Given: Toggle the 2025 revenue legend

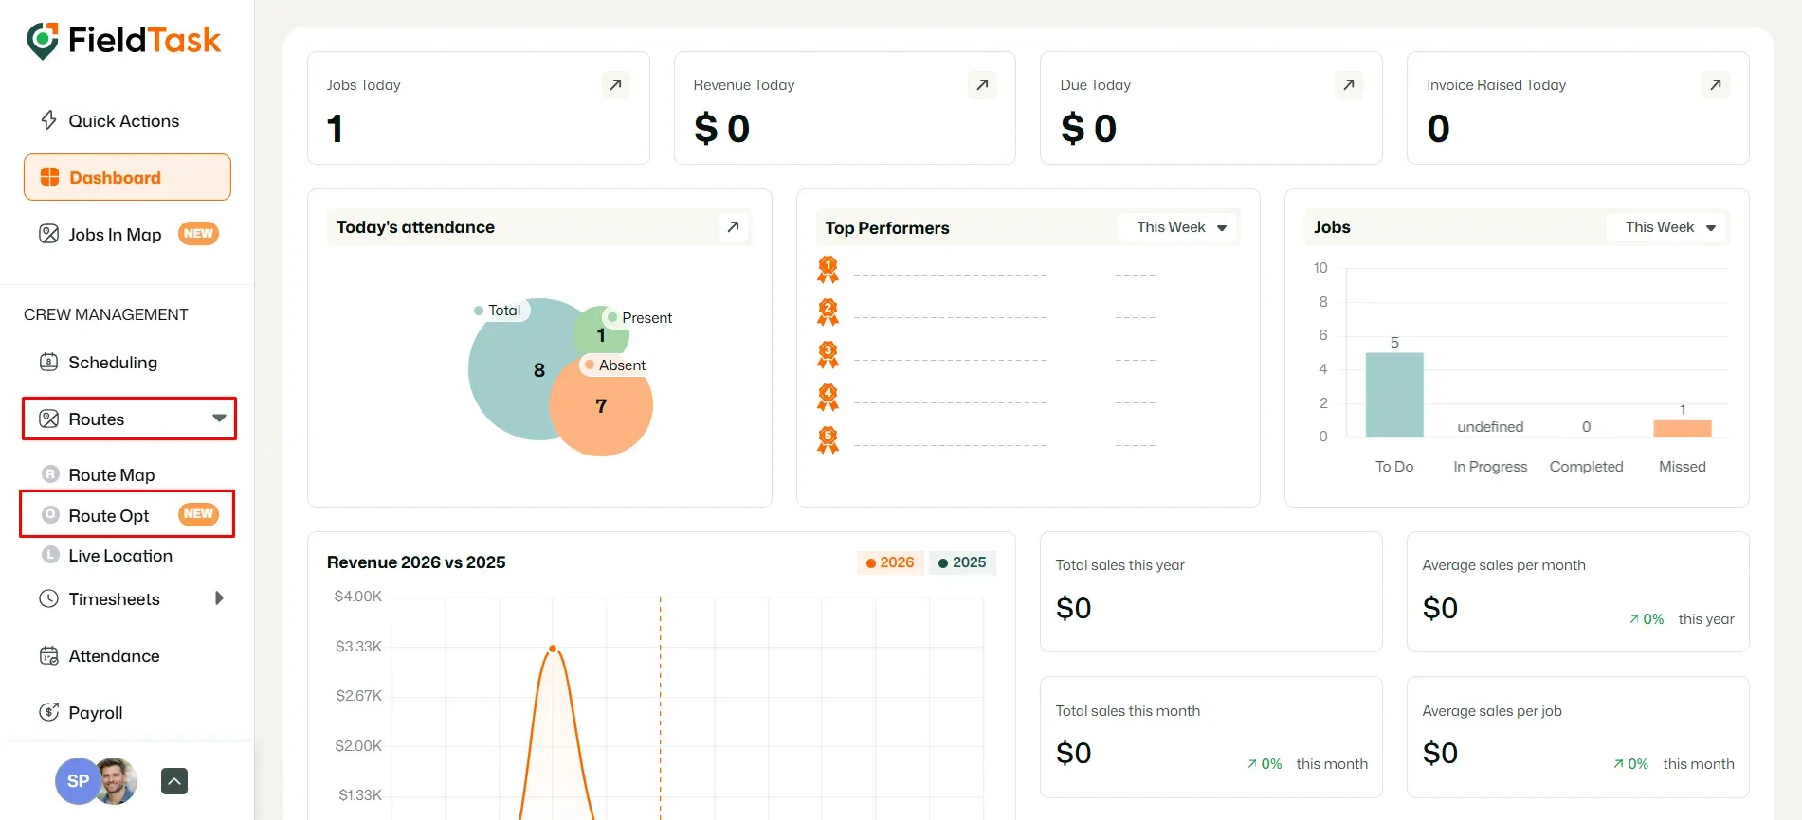Looking at the screenshot, I should (x=962, y=562).
